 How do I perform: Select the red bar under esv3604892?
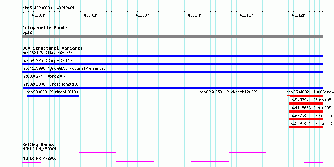(x=305, y=96)
